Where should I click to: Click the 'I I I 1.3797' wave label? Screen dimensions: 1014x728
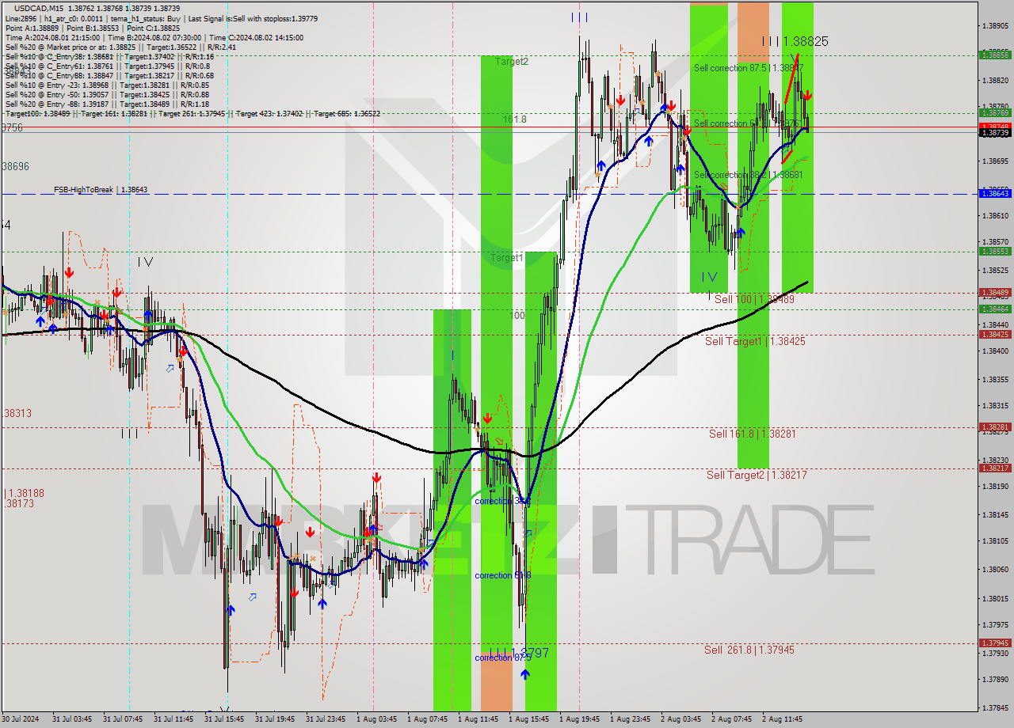tap(519, 653)
